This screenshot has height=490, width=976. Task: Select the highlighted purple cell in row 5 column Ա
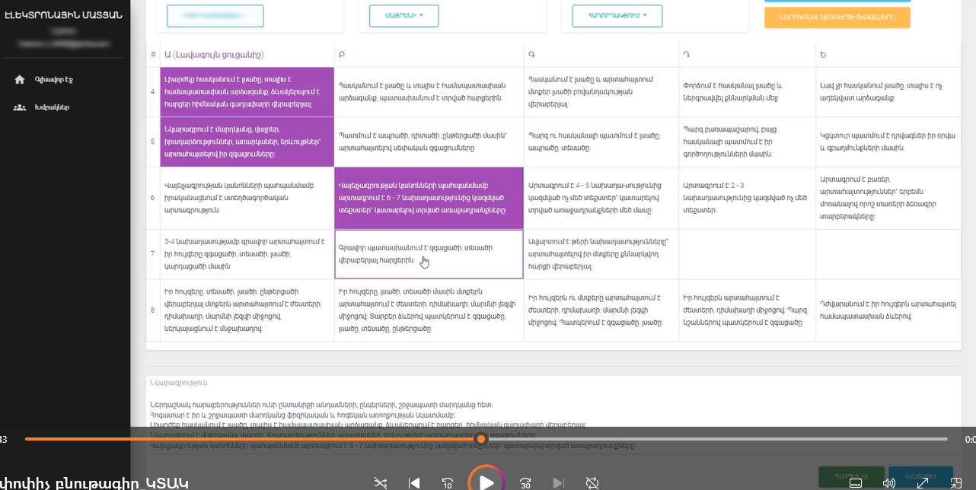coord(247,142)
